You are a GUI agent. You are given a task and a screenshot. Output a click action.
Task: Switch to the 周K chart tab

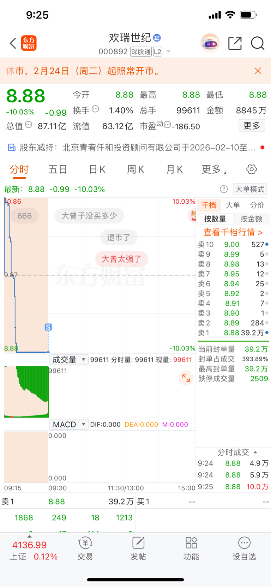click(x=135, y=170)
